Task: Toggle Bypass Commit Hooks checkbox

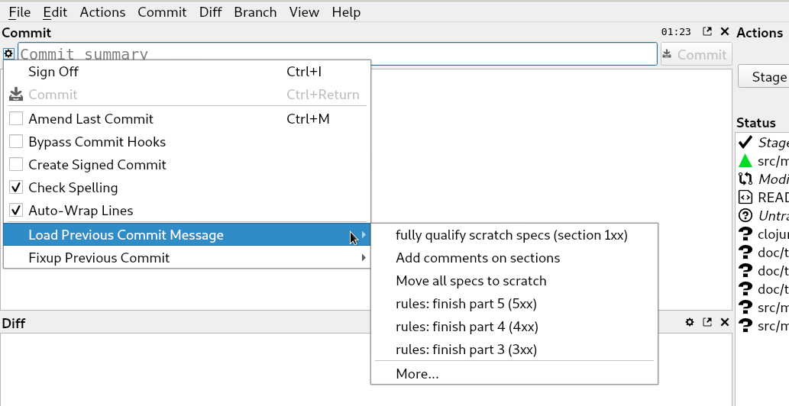Action: coord(16,142)
